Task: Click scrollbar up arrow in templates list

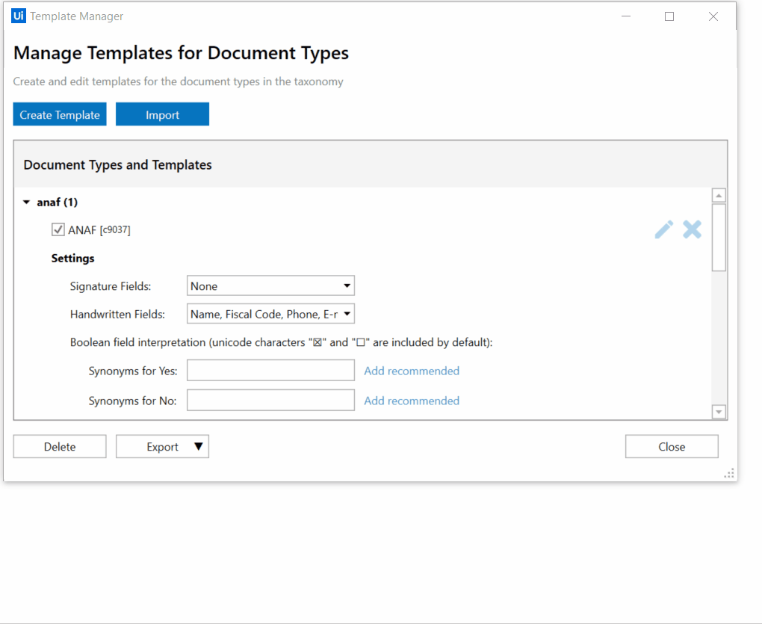Action: pos(719,195)
